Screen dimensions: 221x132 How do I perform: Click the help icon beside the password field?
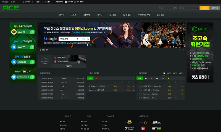point(197,8)
